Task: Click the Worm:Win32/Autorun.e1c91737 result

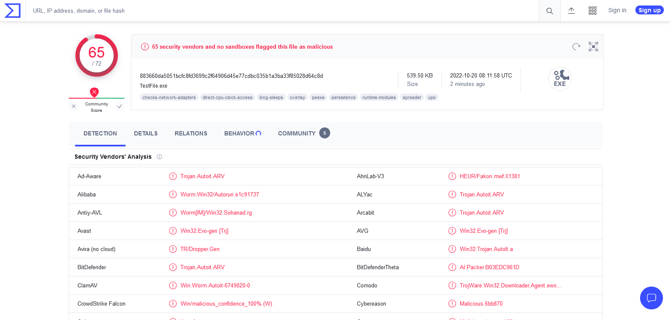Action: point(220,194)
